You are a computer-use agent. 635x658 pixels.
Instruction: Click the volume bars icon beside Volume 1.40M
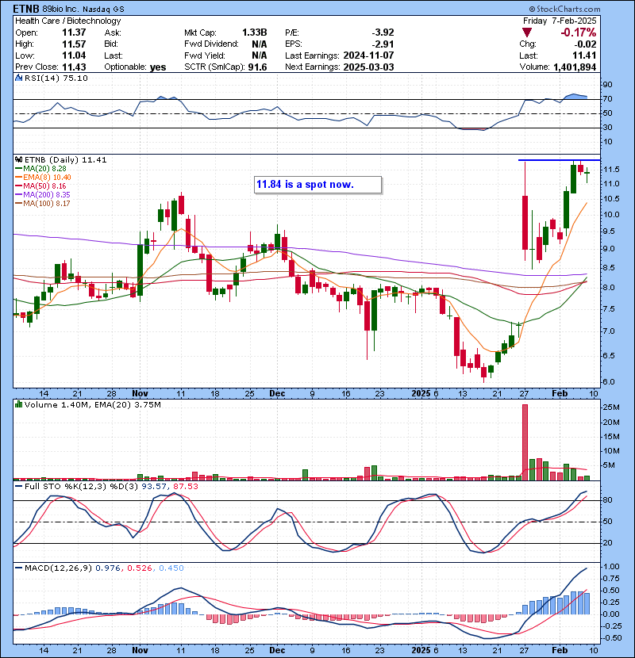(x=18, y=404)
